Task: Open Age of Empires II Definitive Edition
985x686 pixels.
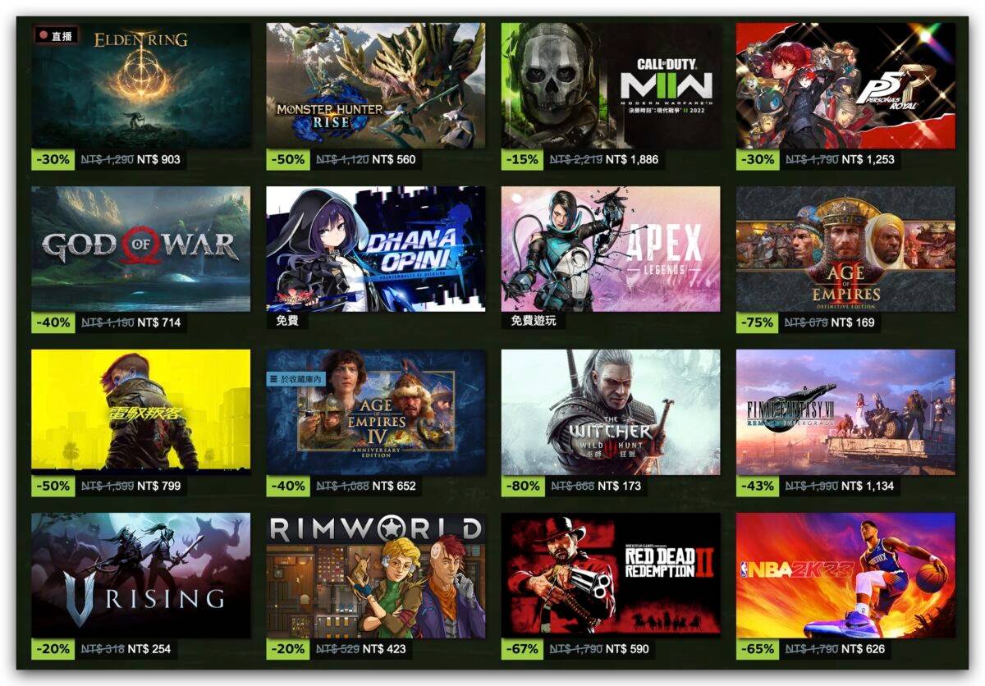Action: (845, 249)
